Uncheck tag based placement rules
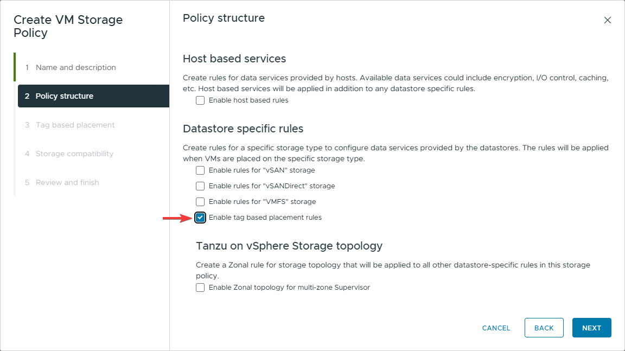The image size is (625, 351). coord(200,218)
